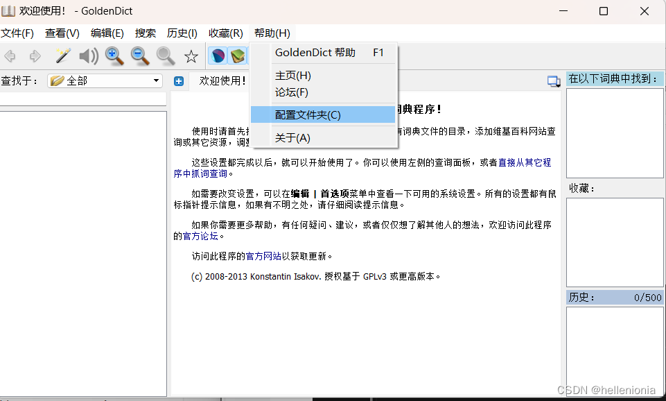Select 主页(H) from Help menu
This screenshot has width=666, height=401.
[323, 76]
